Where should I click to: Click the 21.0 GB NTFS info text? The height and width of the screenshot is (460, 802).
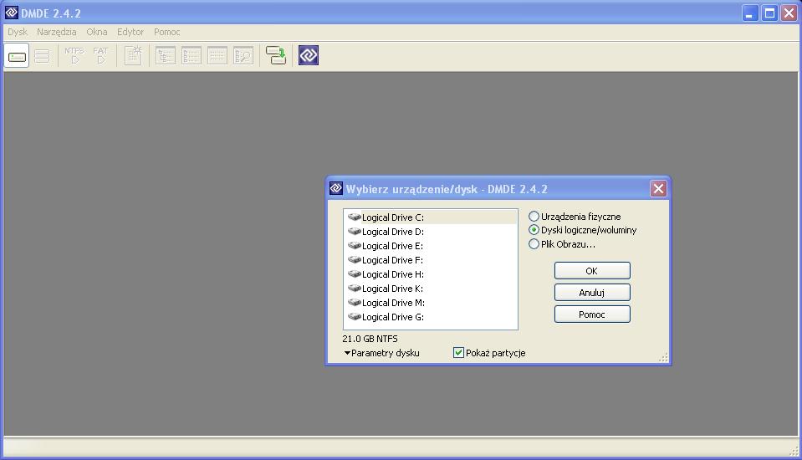pyautogui.click(x=370, y=339)
